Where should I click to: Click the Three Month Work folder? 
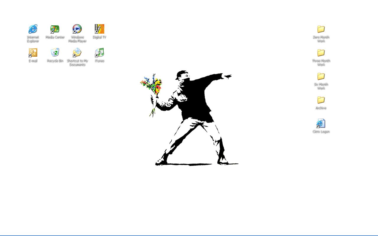(321, 53)
